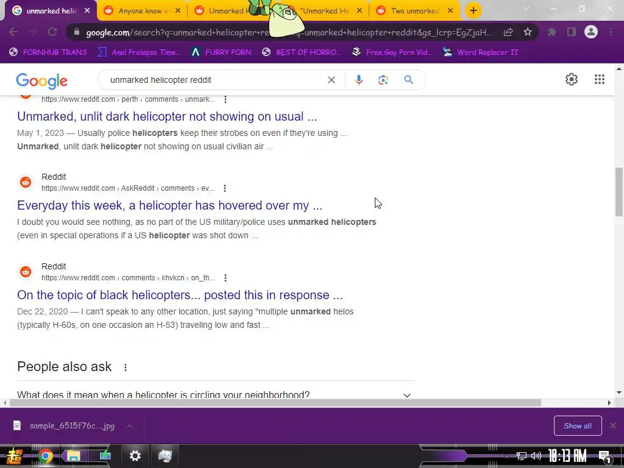Screen dimensions: 624x468
Task: Click the taskbar clock
Action: [x=567, y=456]
